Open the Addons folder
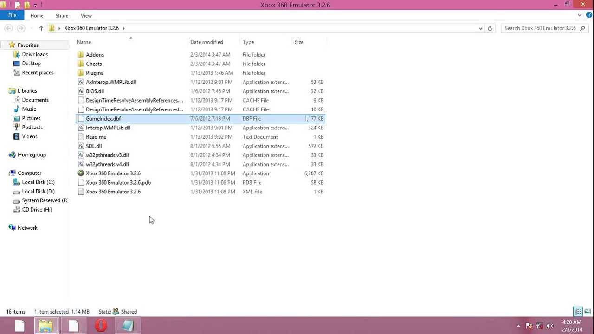 tap(95, 55)
